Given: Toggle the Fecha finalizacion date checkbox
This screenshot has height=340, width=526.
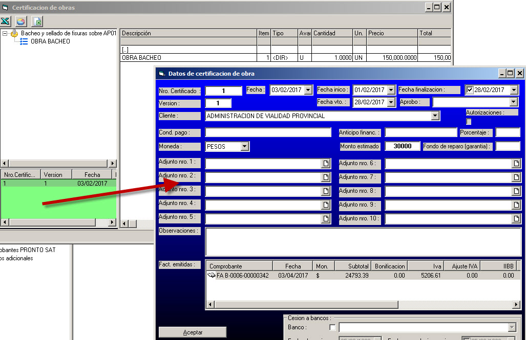Looking at the screenshot, I should [x=470, y=90].
